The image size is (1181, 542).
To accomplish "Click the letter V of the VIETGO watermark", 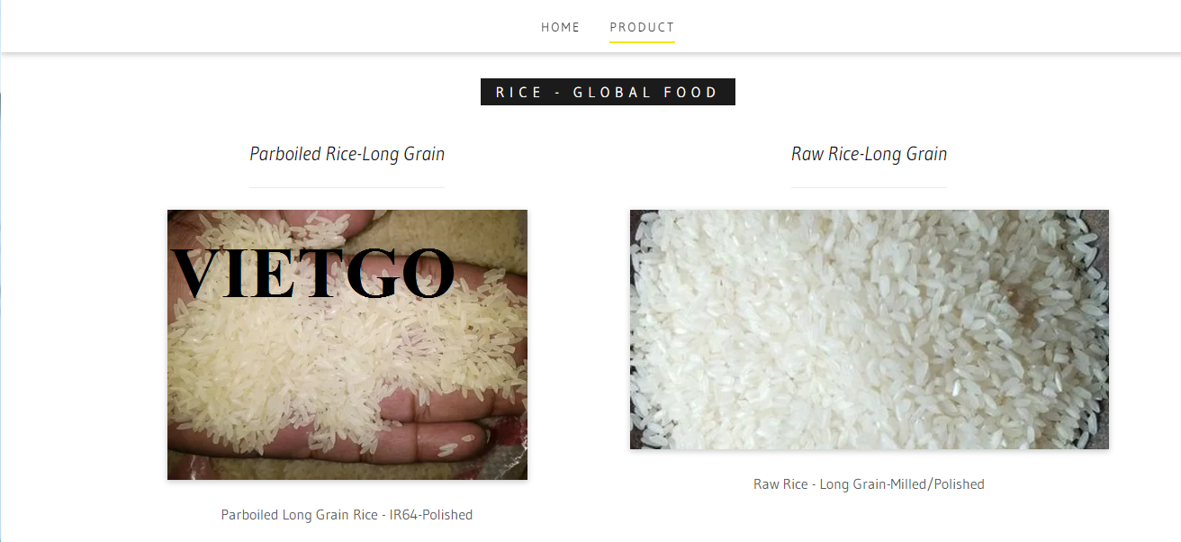I will (195, 272).
